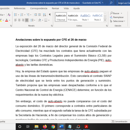
Task: Open the search magnifier in title bar
Action: [x=111, y=3]
